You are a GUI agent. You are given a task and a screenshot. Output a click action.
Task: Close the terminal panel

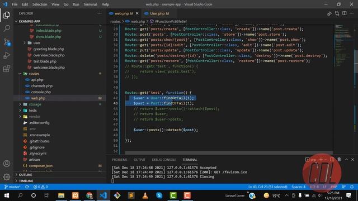[353, 160]
